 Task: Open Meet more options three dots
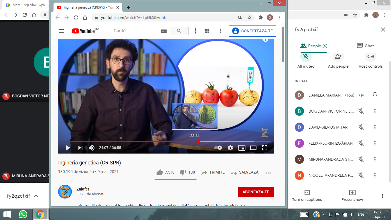382,196
